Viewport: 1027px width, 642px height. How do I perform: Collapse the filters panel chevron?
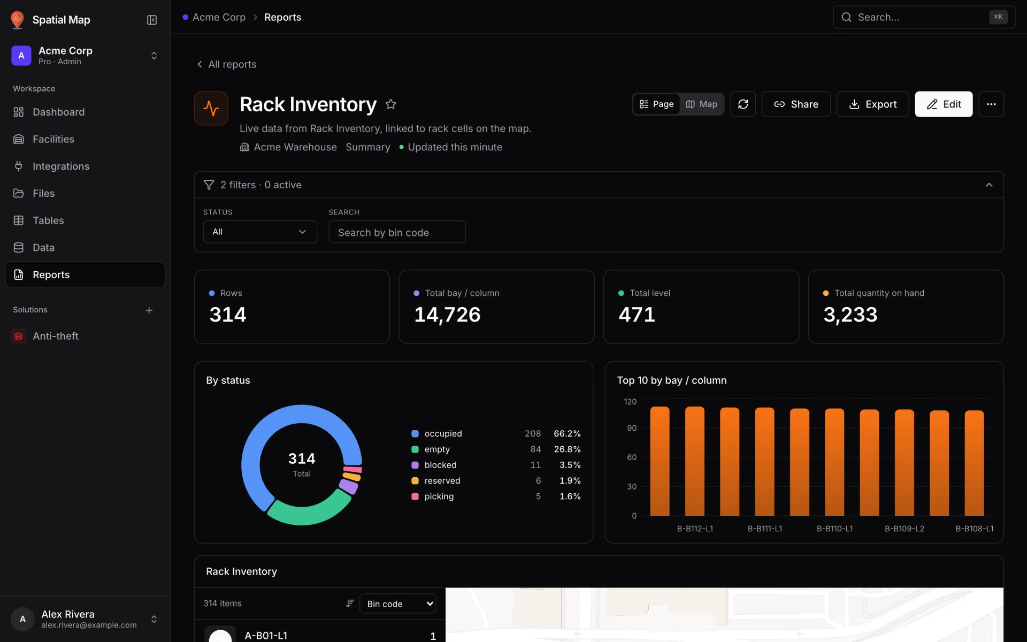(x=989, y=185)
